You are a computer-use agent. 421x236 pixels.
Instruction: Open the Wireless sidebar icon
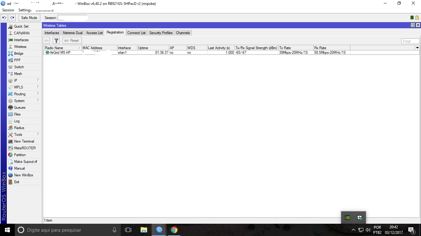point(10,47)
